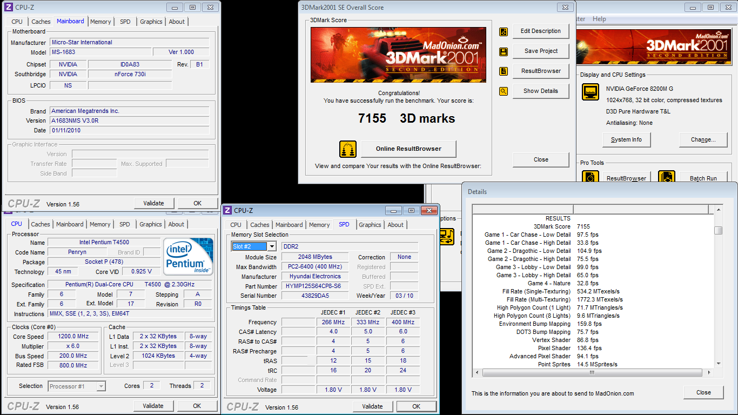This screenshot has width=738, height=415.
Task: Click the System Info button
Action: [627, 139]
